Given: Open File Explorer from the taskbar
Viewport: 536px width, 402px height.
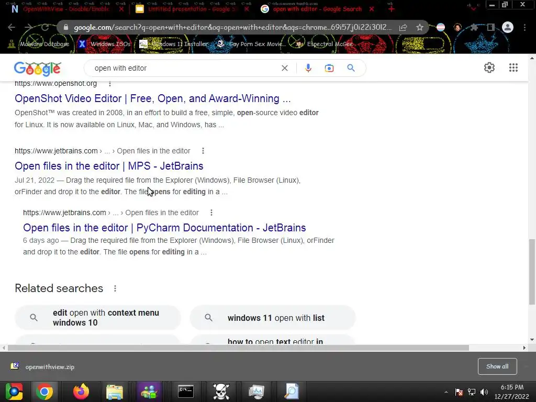Looking at the screenshot, I should (115, 392).
